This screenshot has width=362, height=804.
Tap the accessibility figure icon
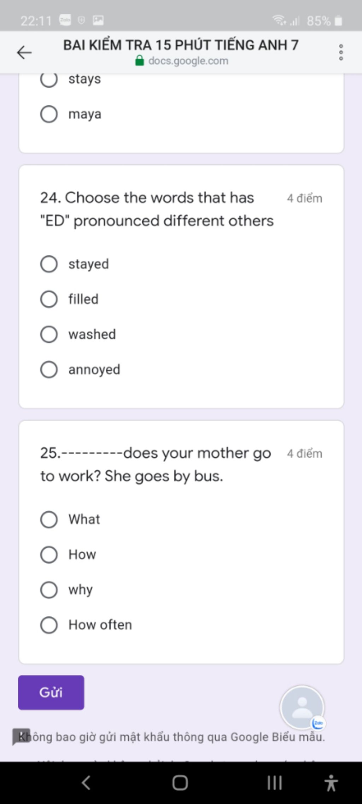pos(331,782)
